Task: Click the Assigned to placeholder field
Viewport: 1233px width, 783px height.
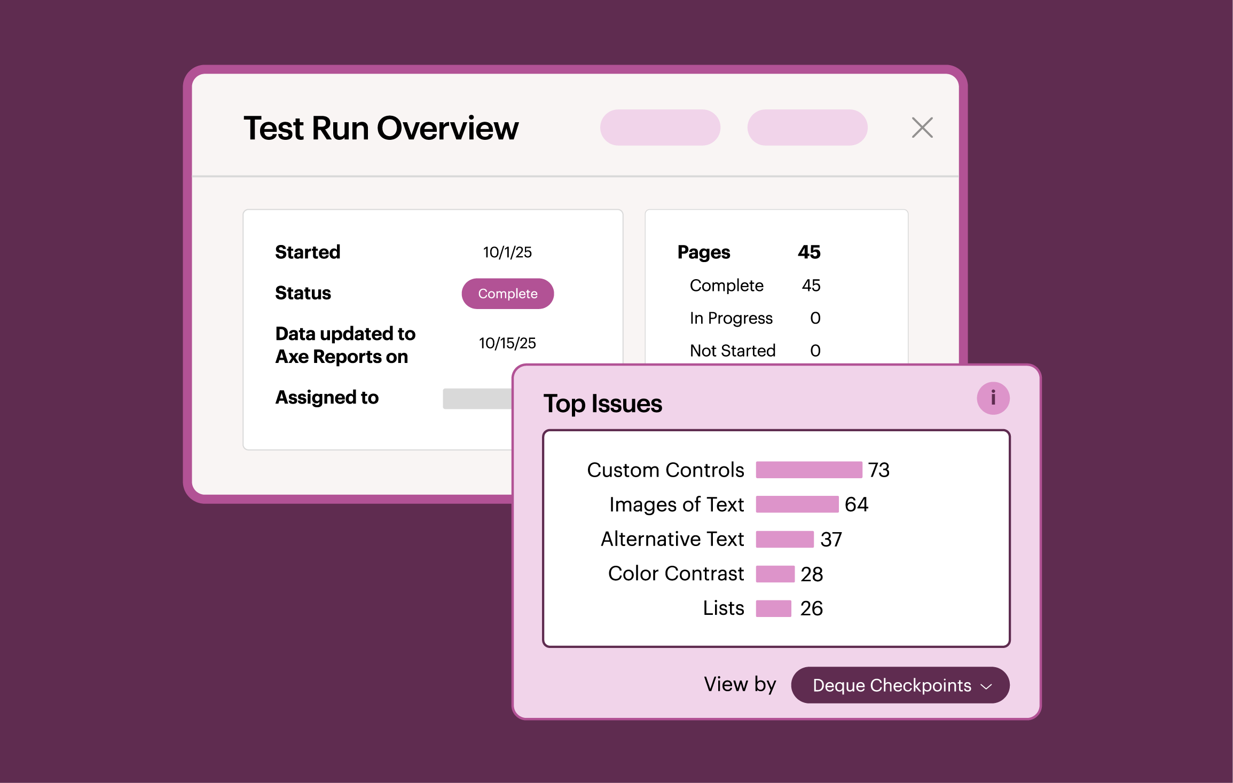Action: click(x=477, y=398)
